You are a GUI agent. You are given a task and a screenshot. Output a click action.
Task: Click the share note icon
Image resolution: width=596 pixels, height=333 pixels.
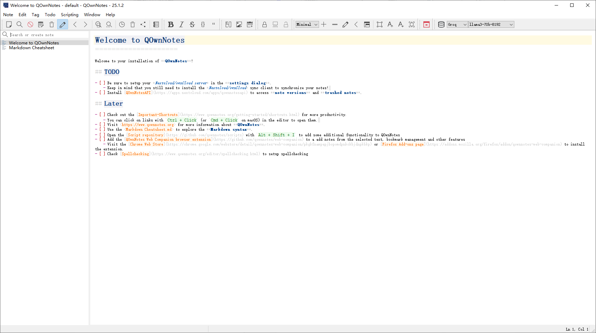click(143, 24)
